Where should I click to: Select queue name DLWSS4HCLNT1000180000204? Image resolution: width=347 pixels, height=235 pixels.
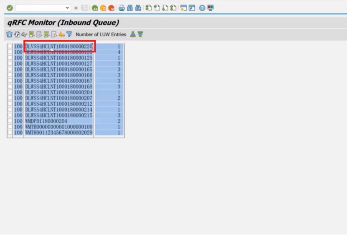tap(59, 92)
